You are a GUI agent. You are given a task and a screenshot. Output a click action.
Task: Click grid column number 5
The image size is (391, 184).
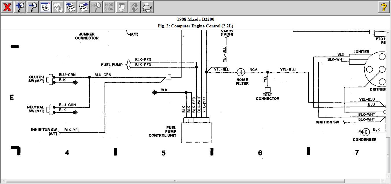point(164,153)
